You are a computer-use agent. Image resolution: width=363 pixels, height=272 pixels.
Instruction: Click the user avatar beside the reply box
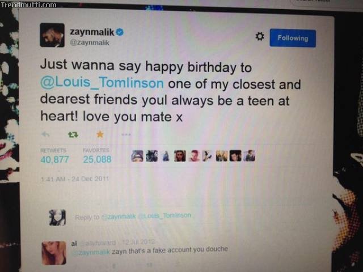tap(57, 218)
